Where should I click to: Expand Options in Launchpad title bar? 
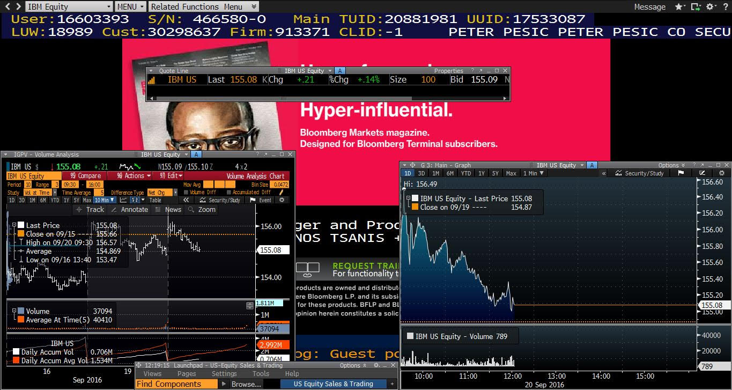[352, 365]
